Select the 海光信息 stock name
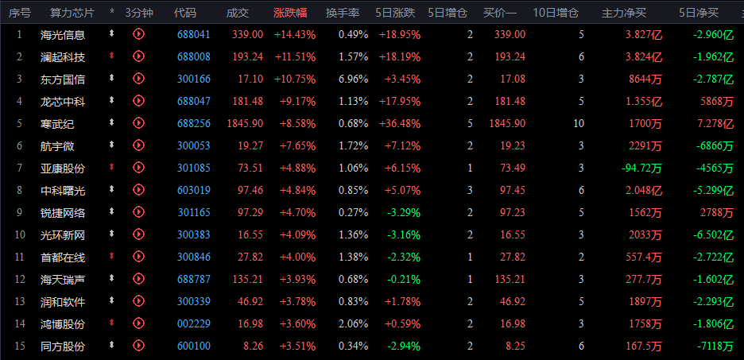This screenshot has height=360, width=744. tap(63, 35)
